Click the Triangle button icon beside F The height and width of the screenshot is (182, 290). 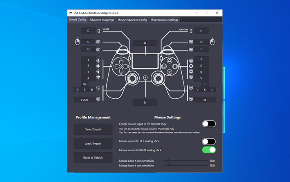[191, 61]
